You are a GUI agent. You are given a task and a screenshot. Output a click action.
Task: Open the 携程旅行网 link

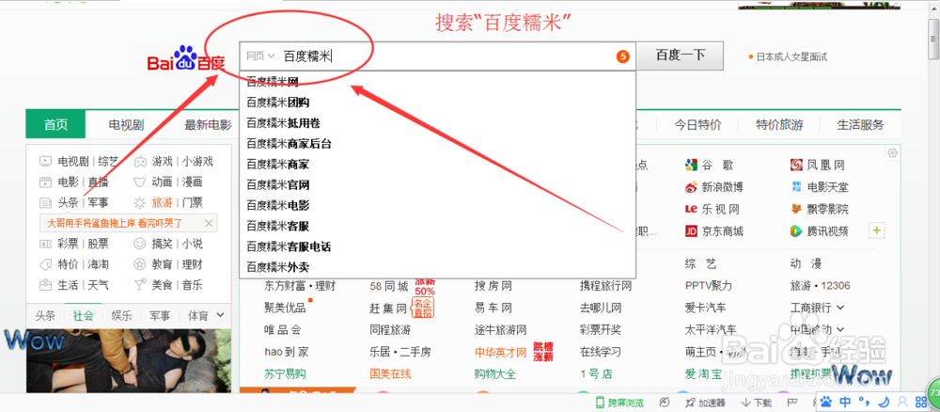(605, 286)
